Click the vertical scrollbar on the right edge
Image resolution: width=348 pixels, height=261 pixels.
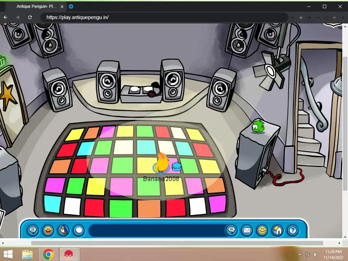pyautogui.click(x=345, y=123)
